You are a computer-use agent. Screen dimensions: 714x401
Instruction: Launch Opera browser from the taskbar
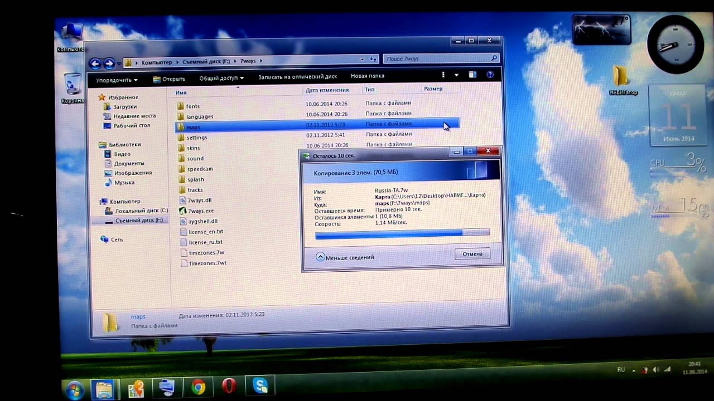click(x=229, y=386)
